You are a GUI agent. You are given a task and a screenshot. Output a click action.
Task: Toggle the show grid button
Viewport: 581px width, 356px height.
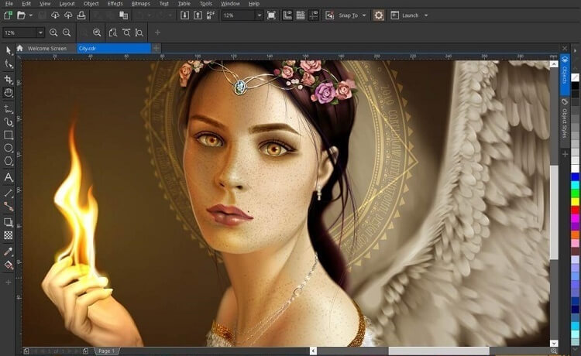pos(300,15)
